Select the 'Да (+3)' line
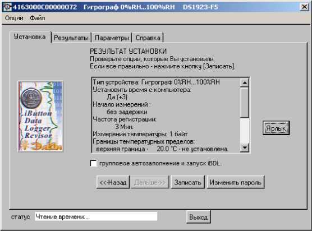 (x=117, y=97)
